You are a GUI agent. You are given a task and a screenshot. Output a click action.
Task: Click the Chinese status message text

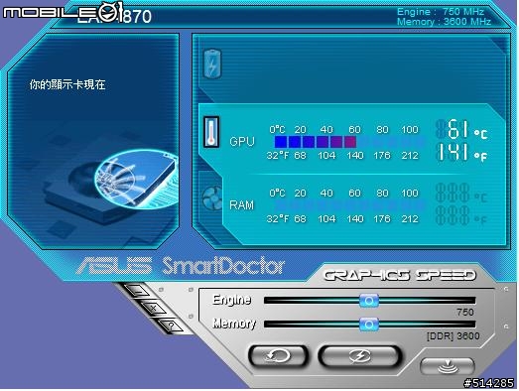(67, 84)
